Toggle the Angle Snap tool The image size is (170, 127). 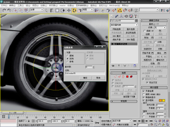coord(120,10)
